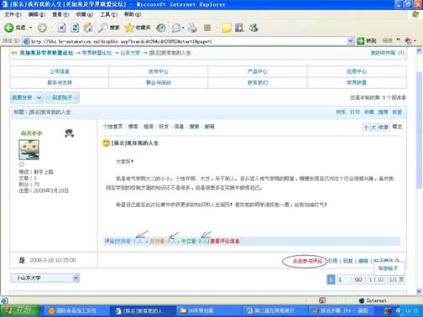The image size is (423, 317).
Task: Open the forum jump dropdown 山东大学
Action: click(x=44, y=278)
